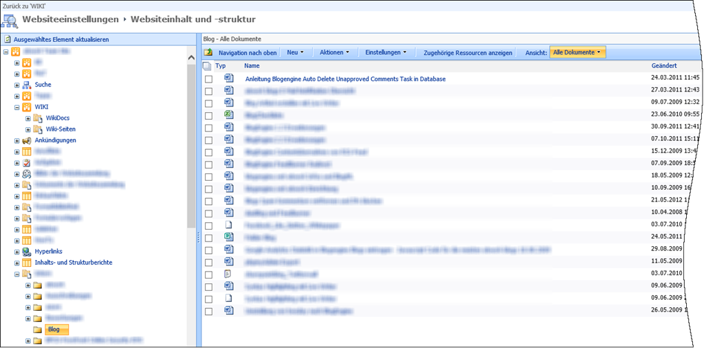The image size is (704, 348).
Task: Click the Websiteeinstellungen header icon
Action: 10,21
